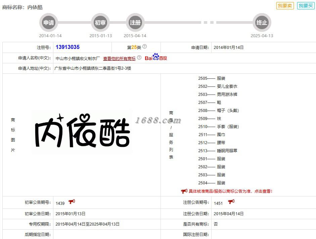Image resolution: width=316 pixels, height=239 pixels.
Task: Click the red megaphone before 具体核准商品
Action: tap(184, 191)
